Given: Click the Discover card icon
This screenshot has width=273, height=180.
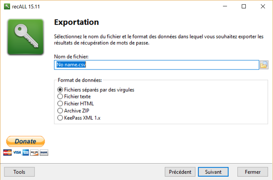Looking at the screenshot, I should pyautogui.click(x=35, y=152).
